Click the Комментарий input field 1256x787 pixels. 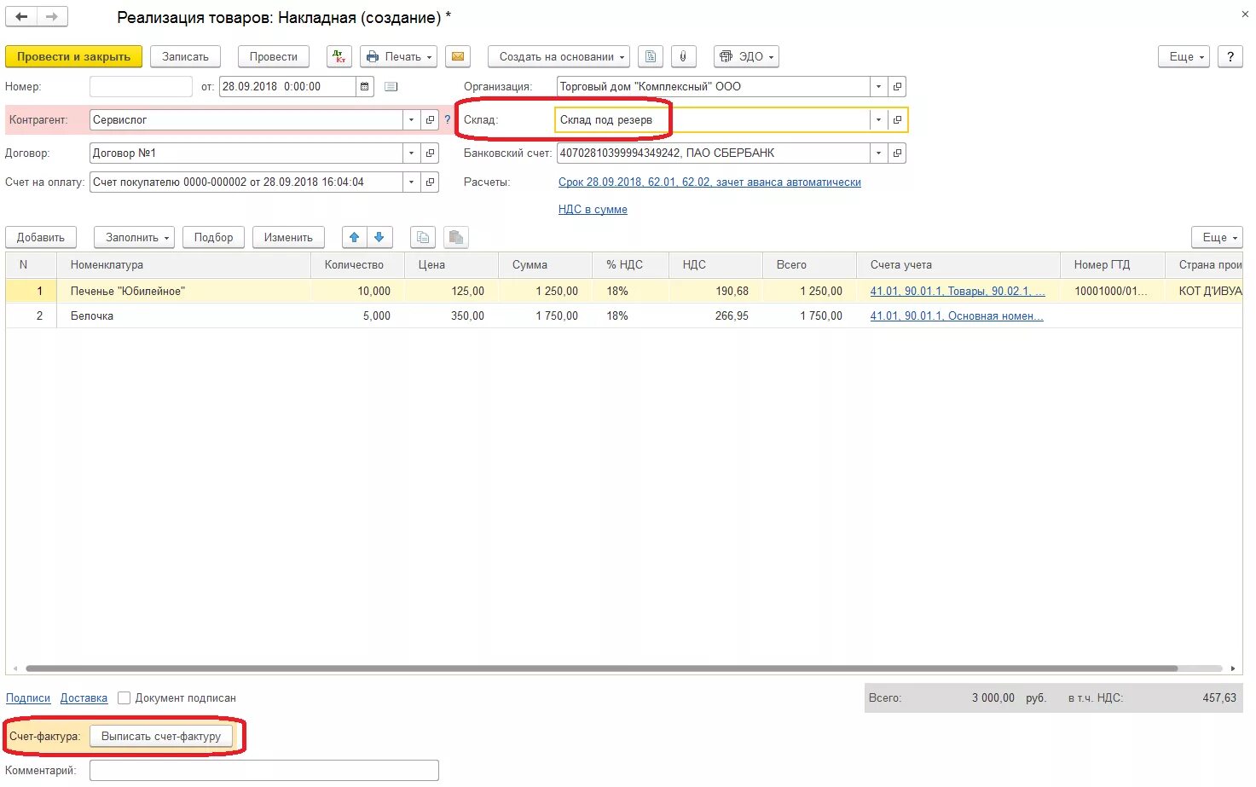click(x=264, y=771)
